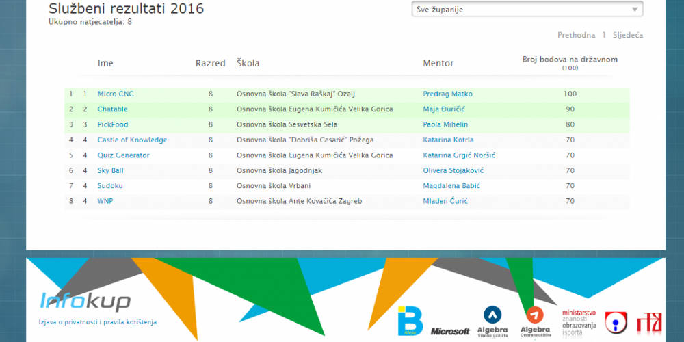Click mentor Paola Mihelin
This screenshot has width=684, height=342.
point(445,124)
